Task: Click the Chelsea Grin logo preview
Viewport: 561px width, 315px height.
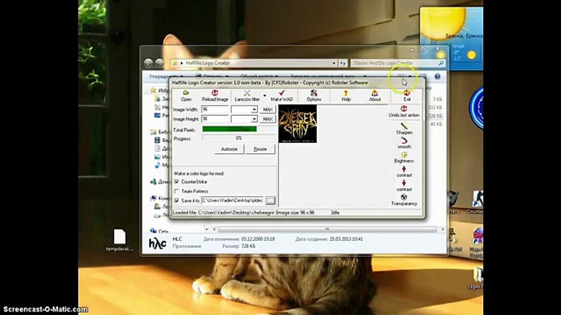Action: click(x=298, y=124)
